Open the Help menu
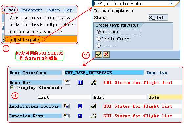This screenshot has height=124, width=184. pyautogui.click(x=68, y=10)
